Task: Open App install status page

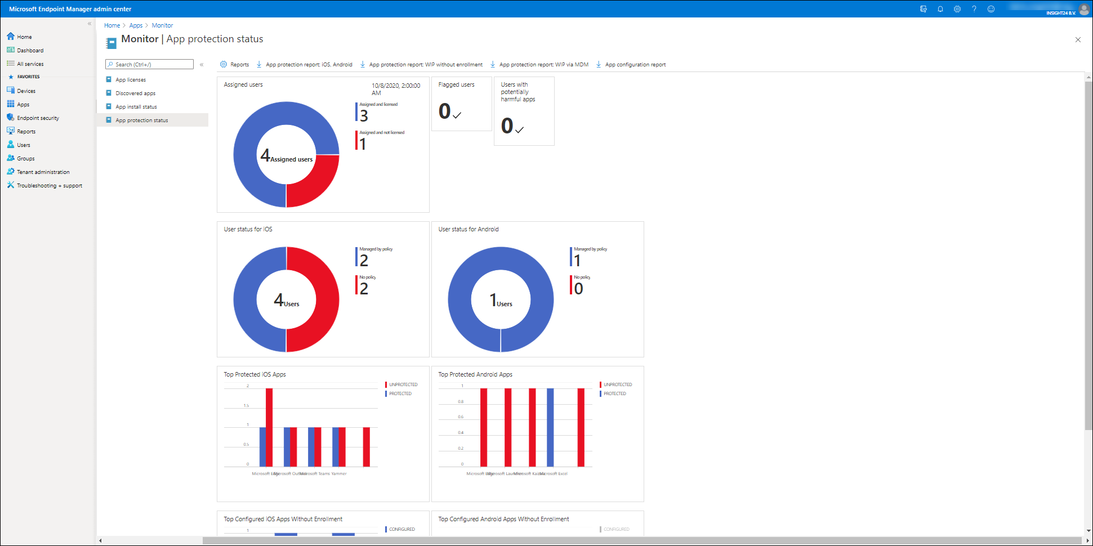Action: click(136, 107)
